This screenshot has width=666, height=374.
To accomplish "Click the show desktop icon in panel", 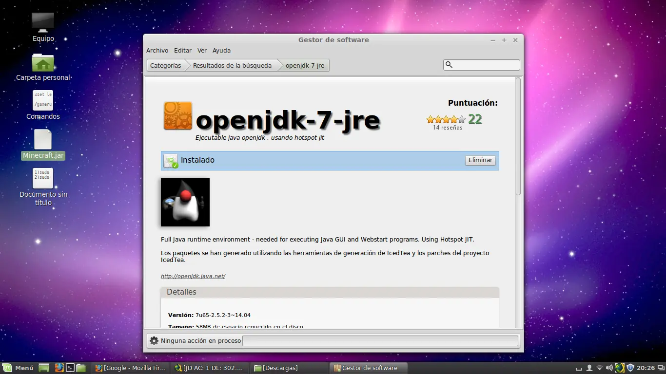I will click(44, 368).
